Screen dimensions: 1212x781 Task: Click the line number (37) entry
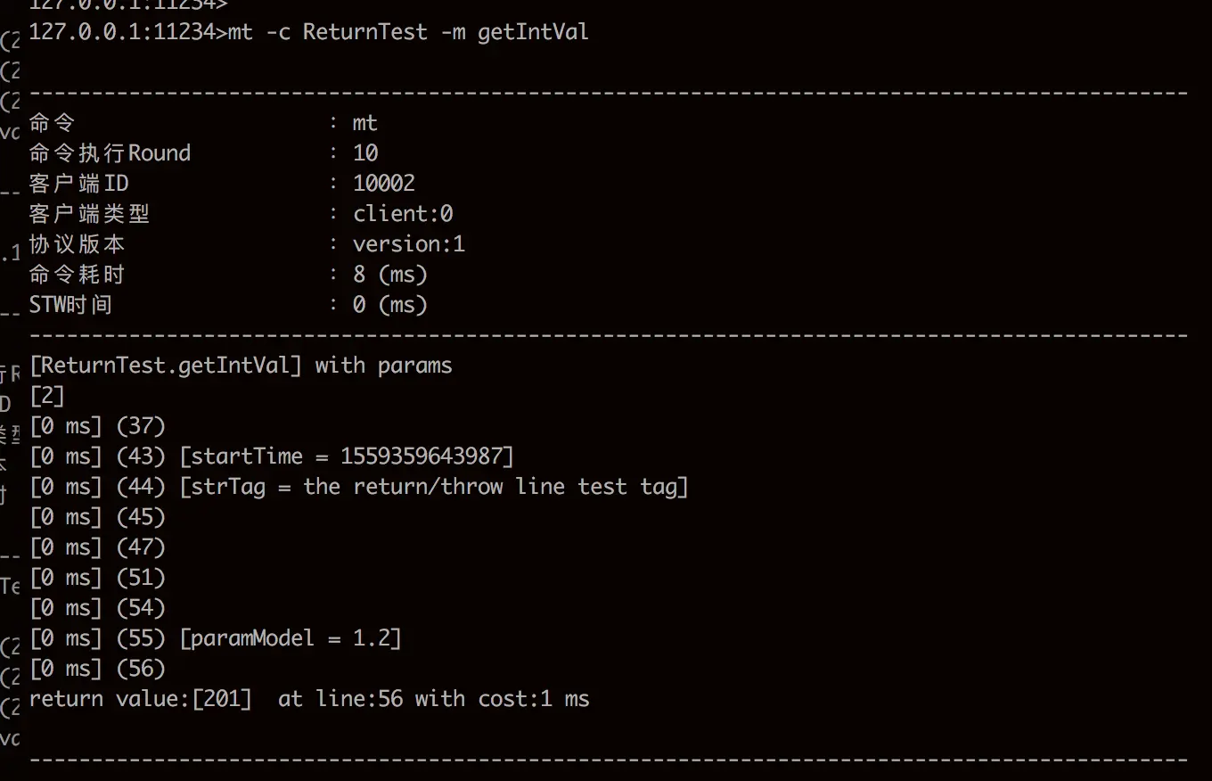[x=141, y=426]
